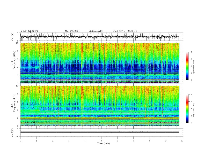The image size is (205, 158).
Task: Click the ch.3 flat voltage trace
Action: (100, 132)
